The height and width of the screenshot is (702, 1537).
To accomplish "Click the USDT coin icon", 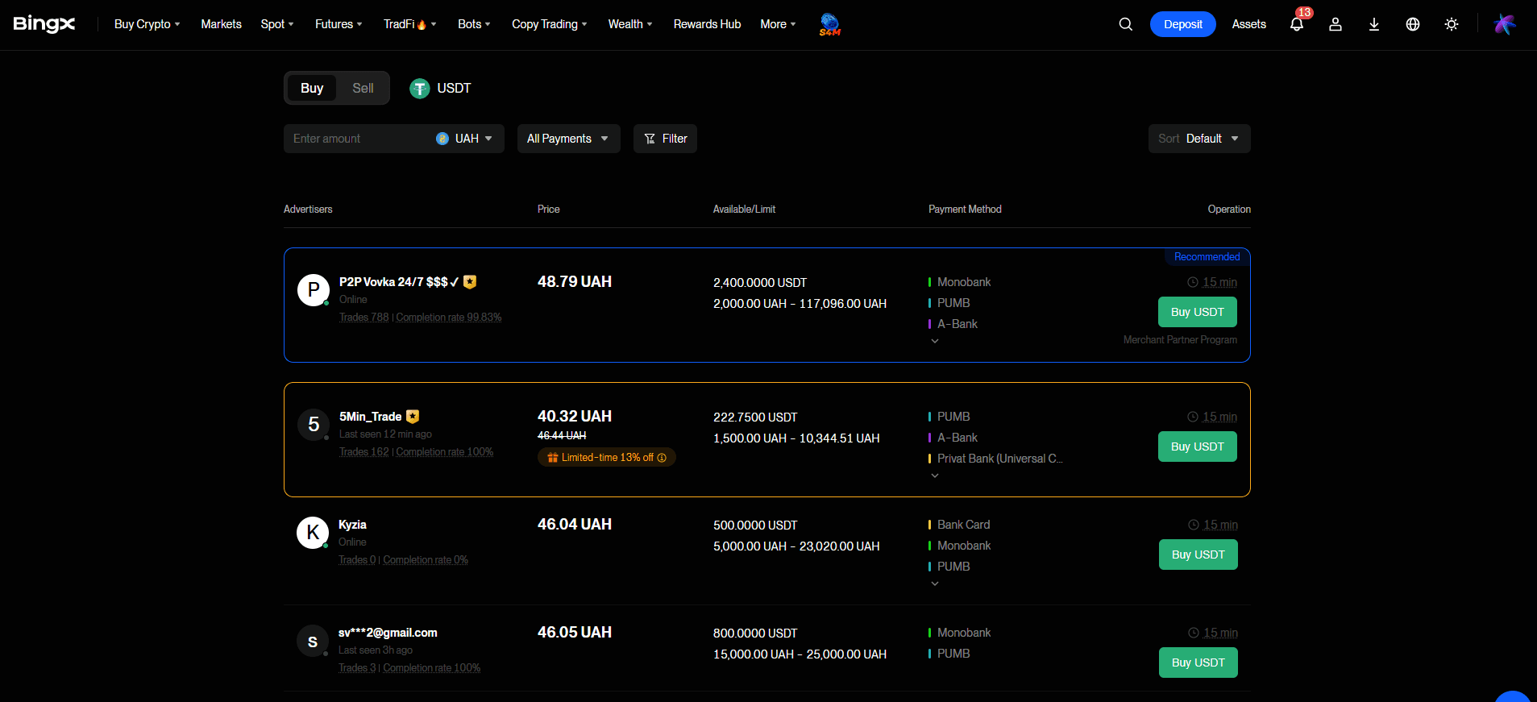I will (x=419, y=89).
